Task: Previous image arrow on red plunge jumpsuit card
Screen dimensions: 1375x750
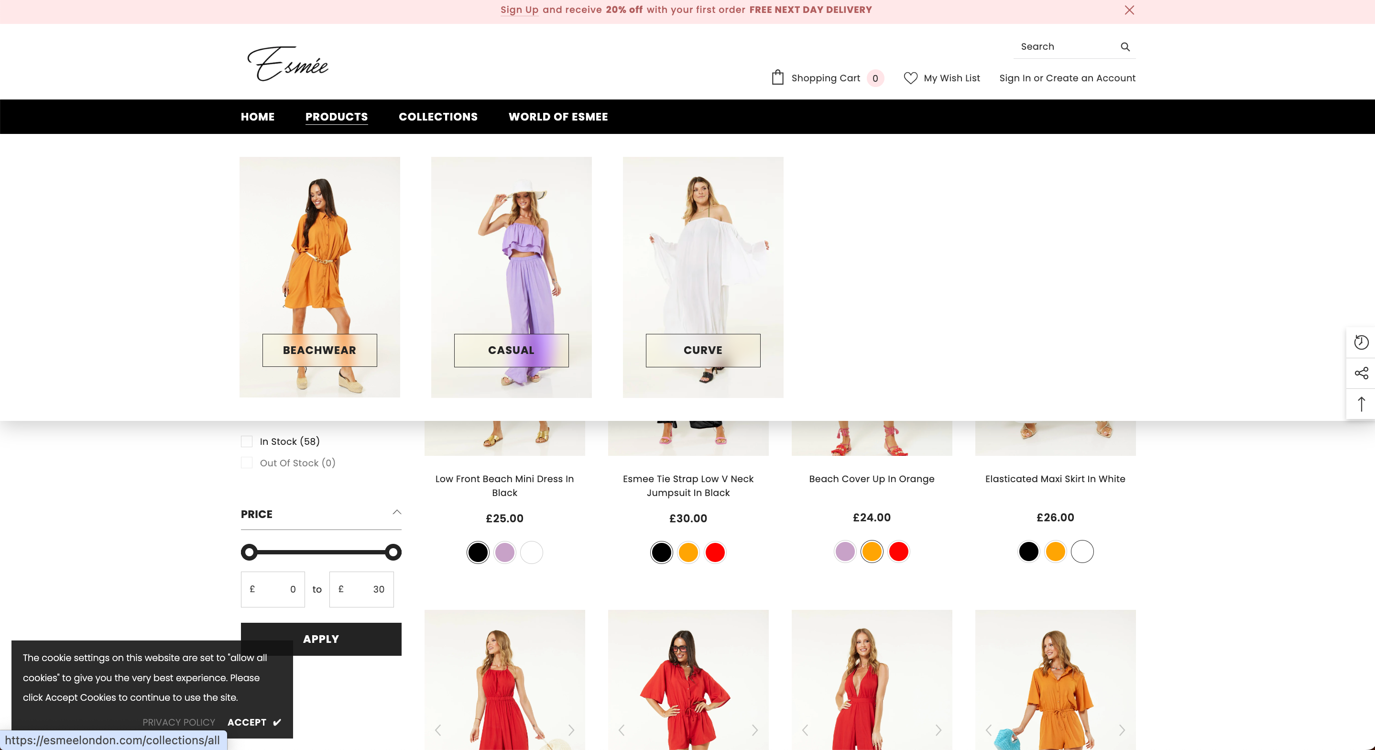Action: pos(805,730)
